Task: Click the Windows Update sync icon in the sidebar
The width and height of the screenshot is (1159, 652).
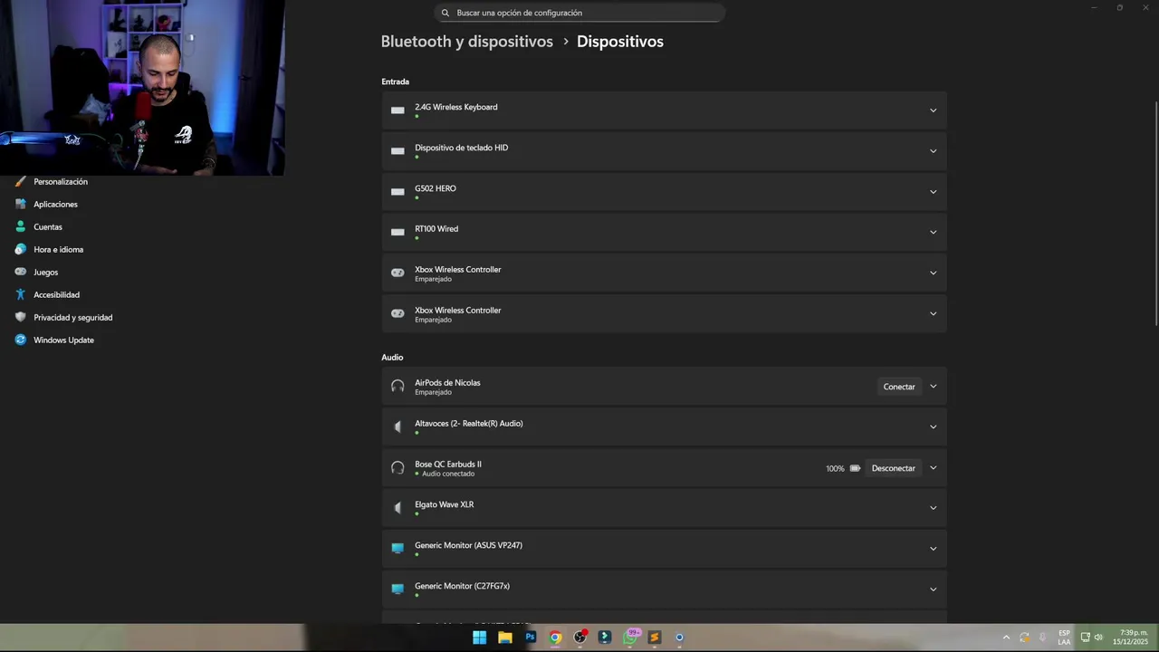Action: click(x=21, y=340)
